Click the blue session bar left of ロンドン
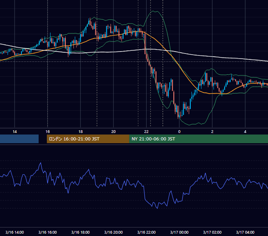Image resolution: width=268 pixels, height=236 pixels. pyautogui.click(x=19, y=139)
